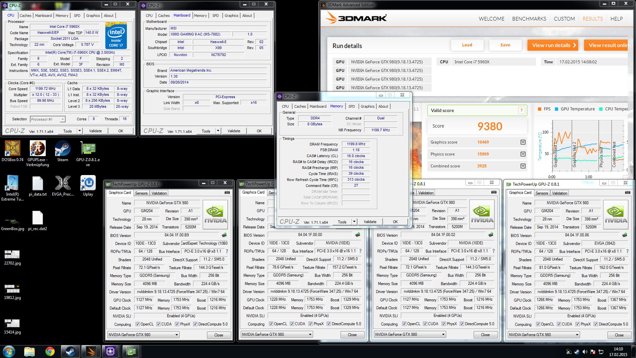This screenshot has width=636, height=358.
Task: Open pi_rec.dat2 file on desktop
Action: tap(37, 220)
